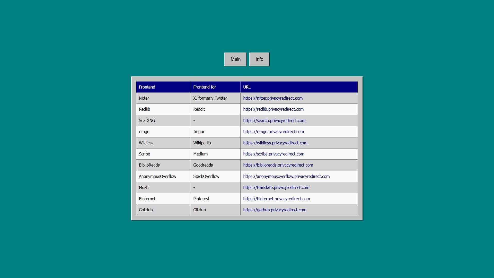The height and width of the screenshot is (278, 494).
Task: Open the gothub.privacyredirect.com link
Action: pos(275,210)
